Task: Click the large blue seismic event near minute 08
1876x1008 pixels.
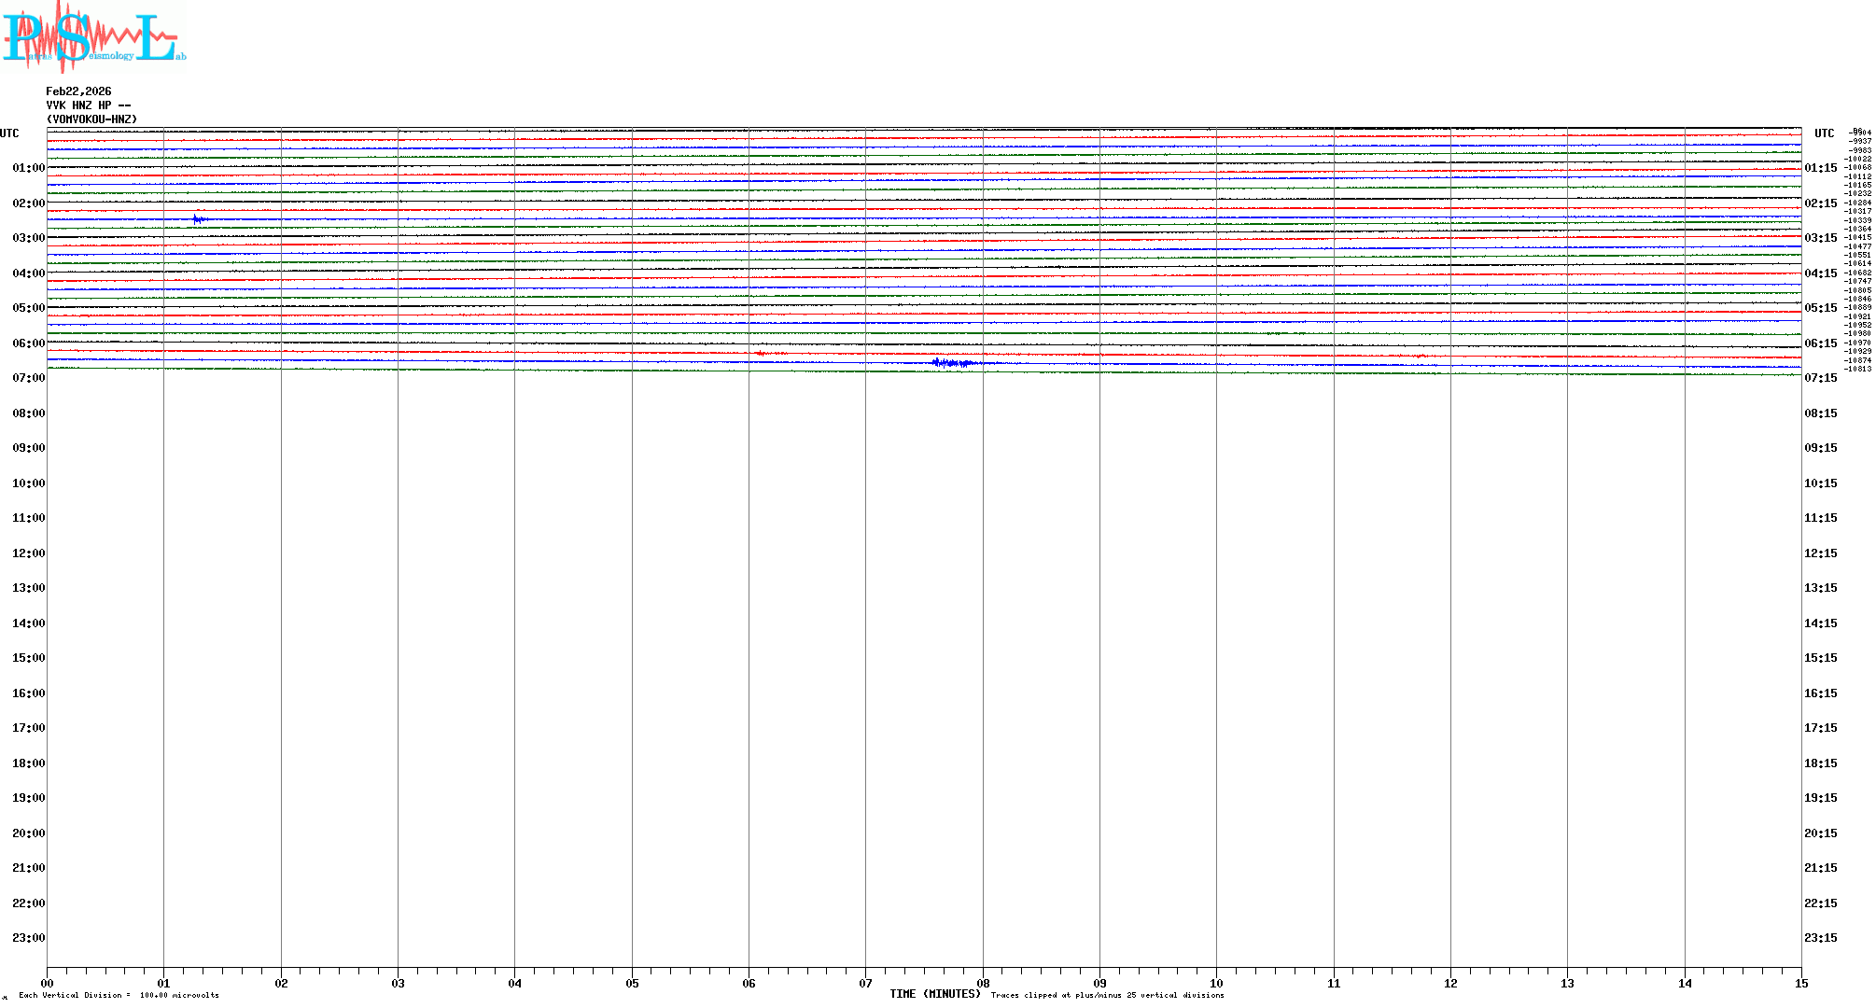Action: coord(952,362)
